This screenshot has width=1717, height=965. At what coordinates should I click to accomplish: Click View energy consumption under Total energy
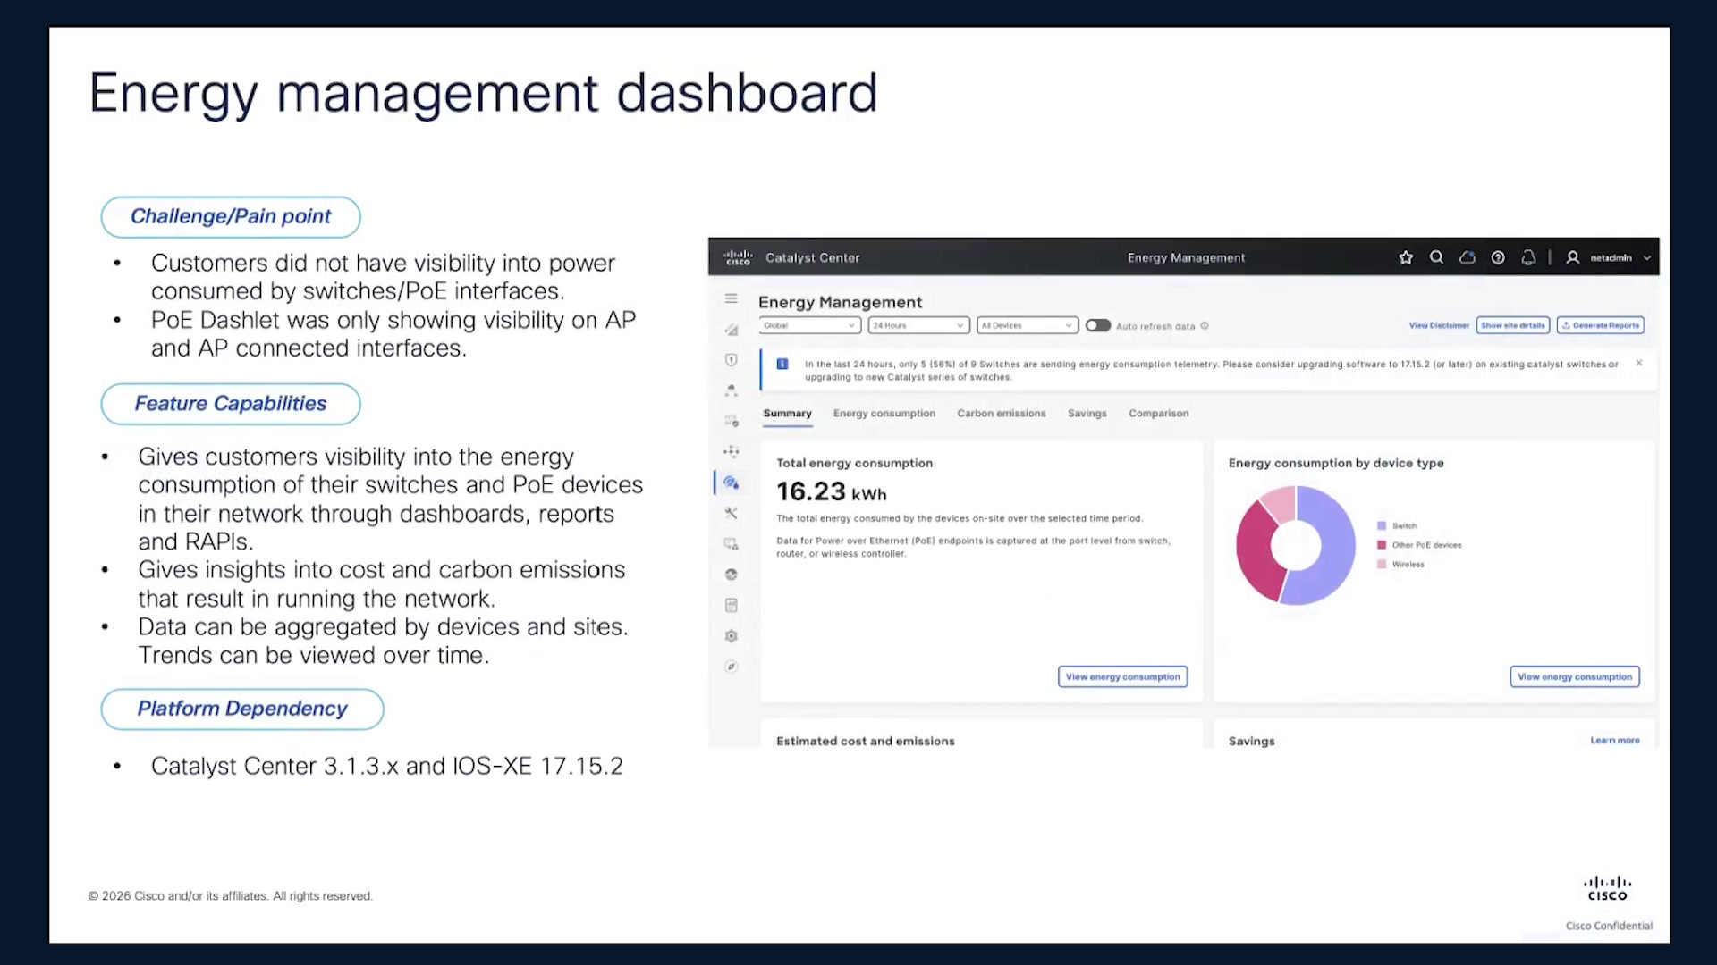click(1122, 676)
